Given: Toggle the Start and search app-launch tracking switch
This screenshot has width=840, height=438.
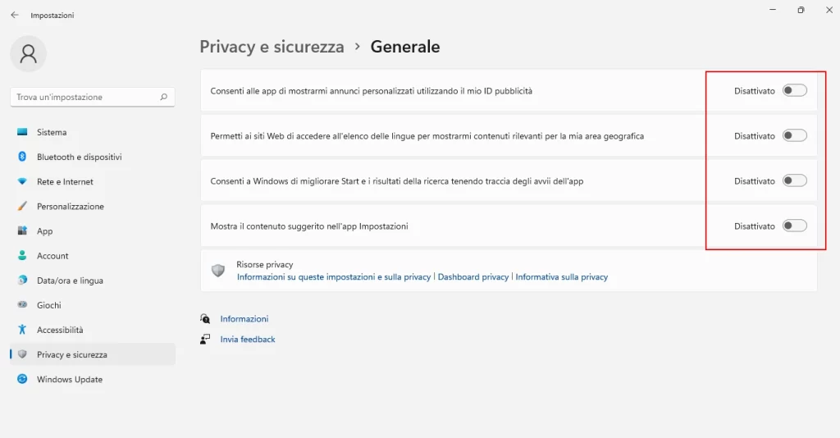Looking at the screenshot, I should point(794,180).
